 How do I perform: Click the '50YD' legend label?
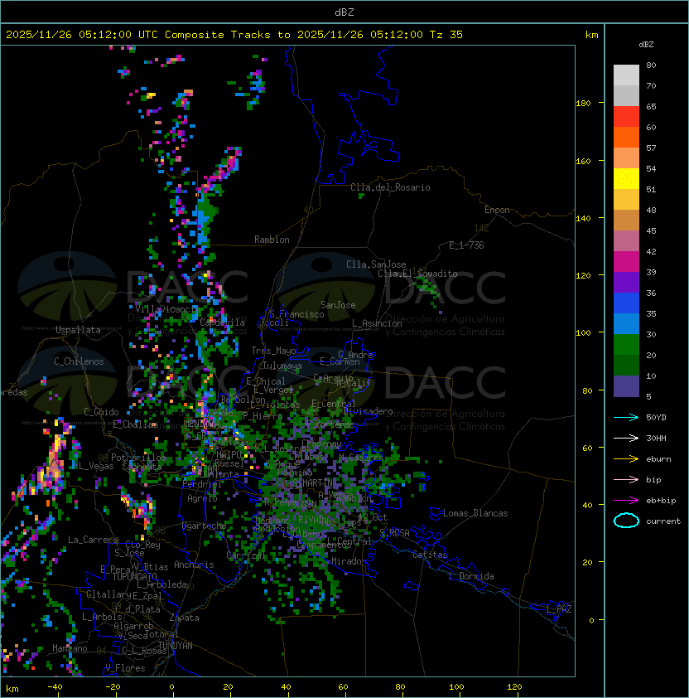(x=656, y=417)
